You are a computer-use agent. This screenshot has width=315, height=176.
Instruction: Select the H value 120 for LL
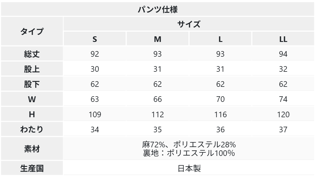click(283, 115)
